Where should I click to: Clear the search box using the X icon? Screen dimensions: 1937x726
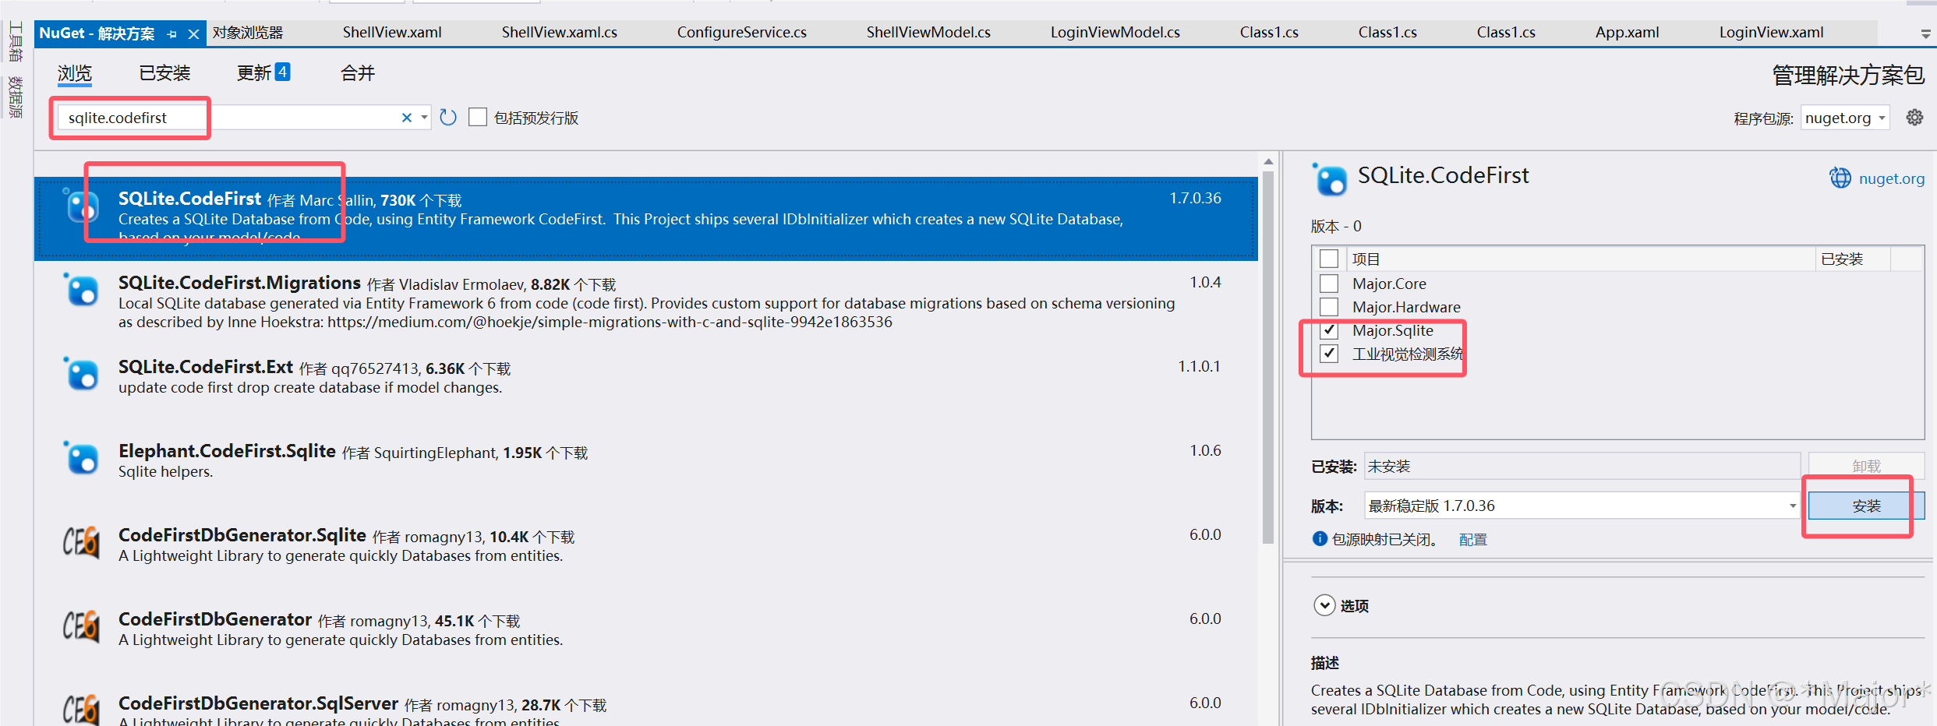pos(406,117)
